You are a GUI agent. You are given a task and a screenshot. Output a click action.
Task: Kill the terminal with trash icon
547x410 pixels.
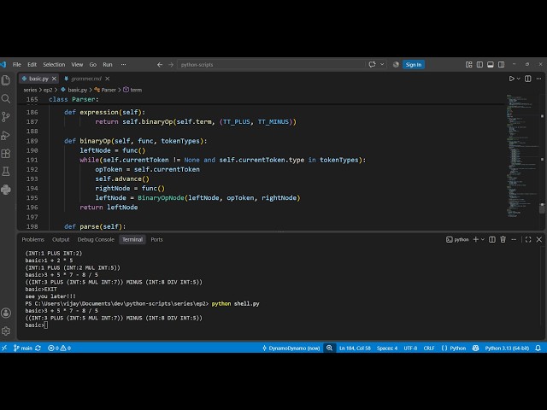(x=503, y=239)
